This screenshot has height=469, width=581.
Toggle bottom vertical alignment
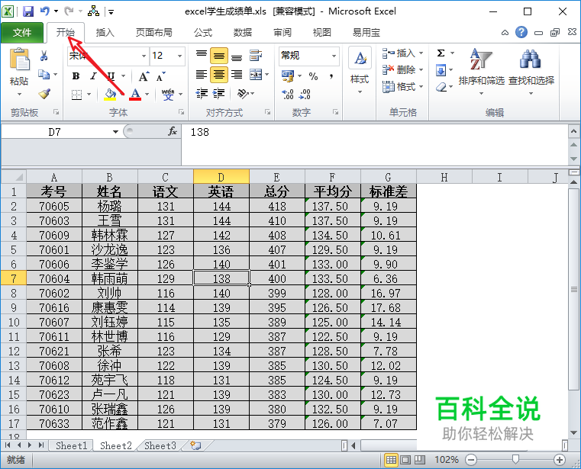click(237, 56)
